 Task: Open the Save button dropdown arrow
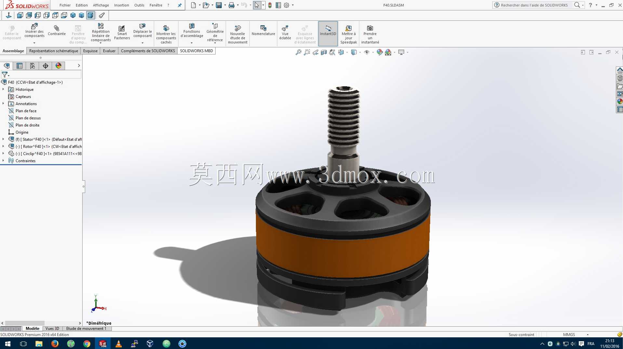(x=225, y=5)
